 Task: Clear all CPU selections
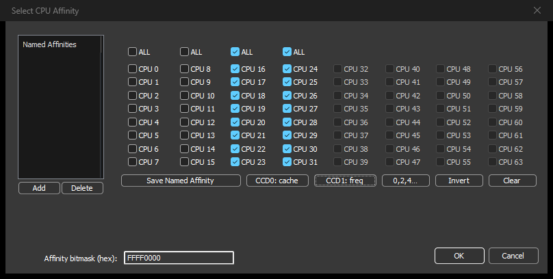(x=513, y=181)
